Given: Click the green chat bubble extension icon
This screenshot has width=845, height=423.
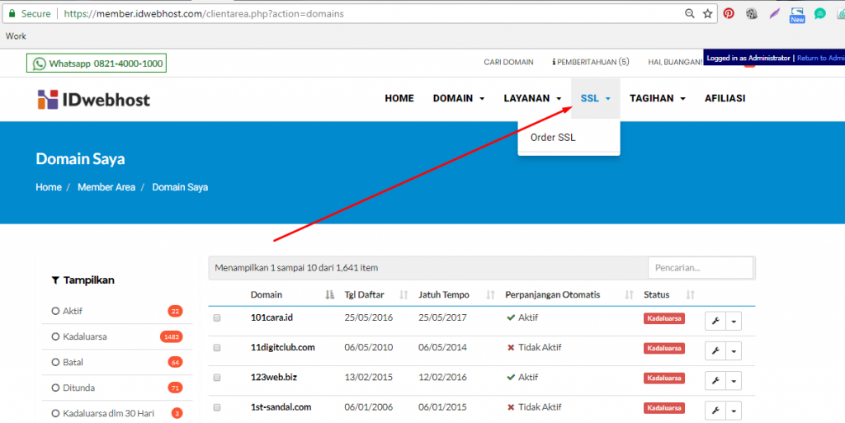Looking at the screenshot, I should click(820, 14).
